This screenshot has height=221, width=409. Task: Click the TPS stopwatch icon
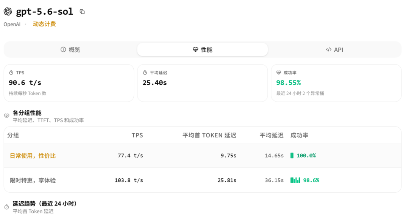(11, 73)
